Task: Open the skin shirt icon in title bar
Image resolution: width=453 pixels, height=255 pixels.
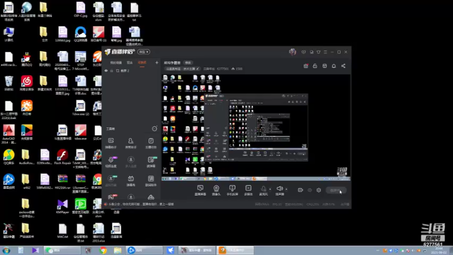Action: click(318, 52)
